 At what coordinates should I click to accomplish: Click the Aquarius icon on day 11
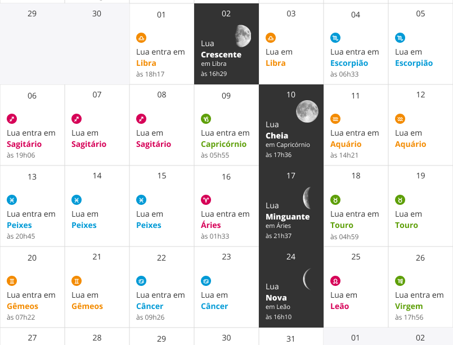[x=335, y=119]
